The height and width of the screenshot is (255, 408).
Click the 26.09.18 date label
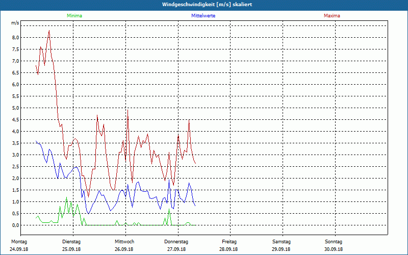click(x=124, y=249)
